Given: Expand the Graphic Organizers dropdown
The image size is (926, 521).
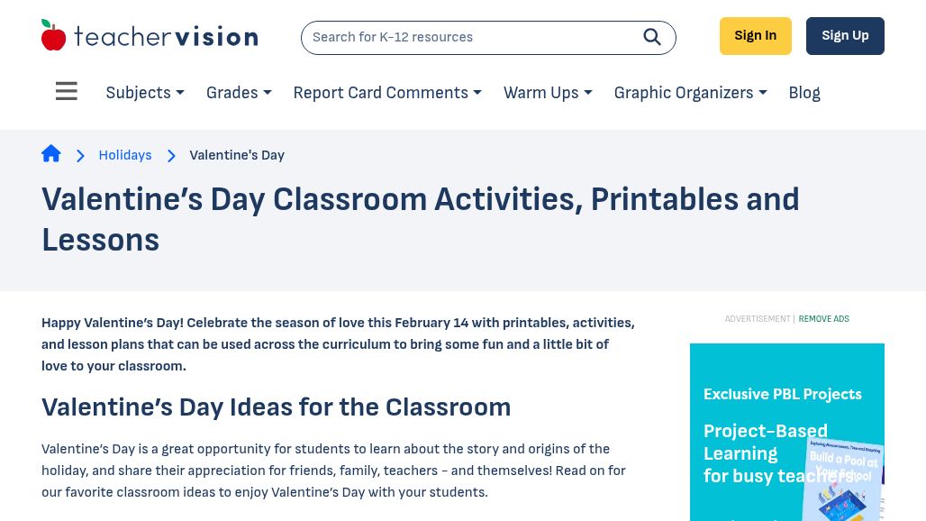Looking at the screenshot, I should click(690, 93).
